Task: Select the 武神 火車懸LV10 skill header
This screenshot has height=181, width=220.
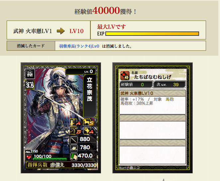Action: [153, 93]
